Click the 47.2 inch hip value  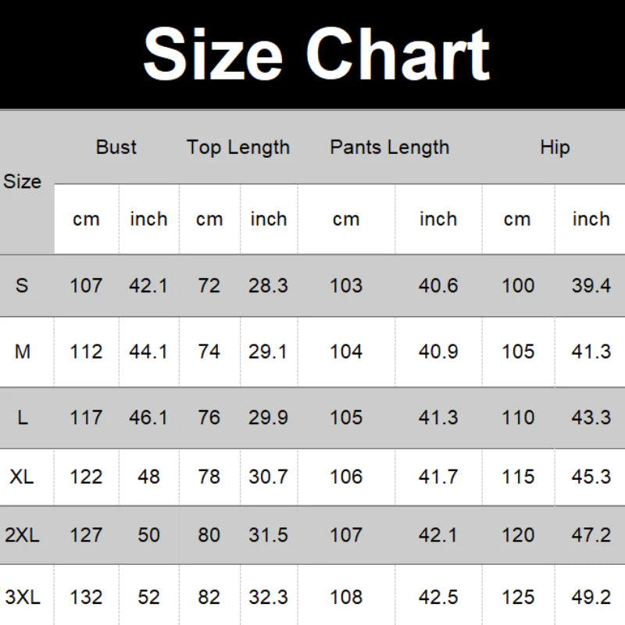[x=591, y=534]
